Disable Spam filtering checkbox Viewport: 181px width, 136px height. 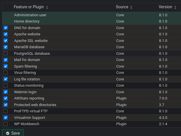(5, 66)
